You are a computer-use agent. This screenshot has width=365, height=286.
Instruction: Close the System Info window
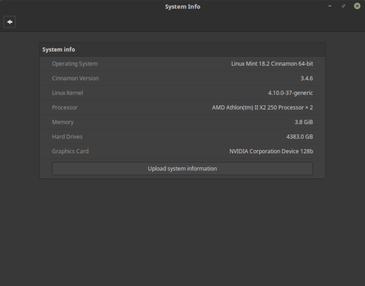(x=357, y=6)
